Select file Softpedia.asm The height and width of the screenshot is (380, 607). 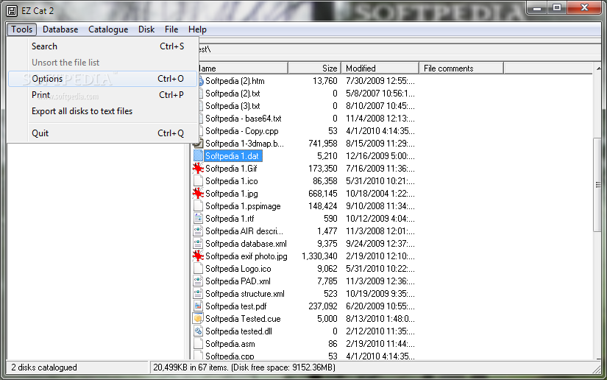[230, 344]
